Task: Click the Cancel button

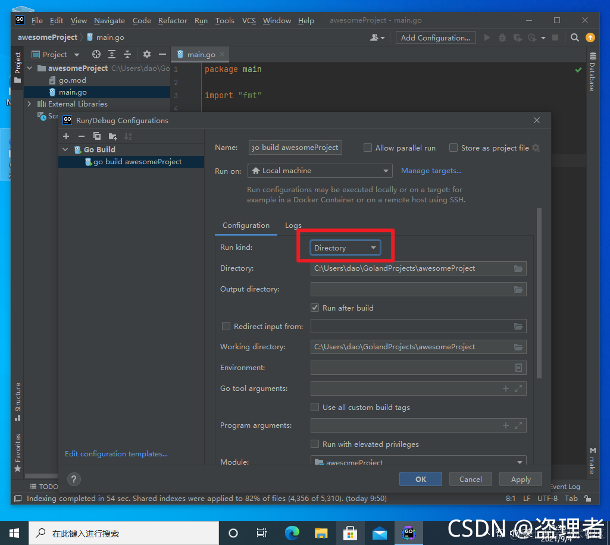Action: (470, 480)
